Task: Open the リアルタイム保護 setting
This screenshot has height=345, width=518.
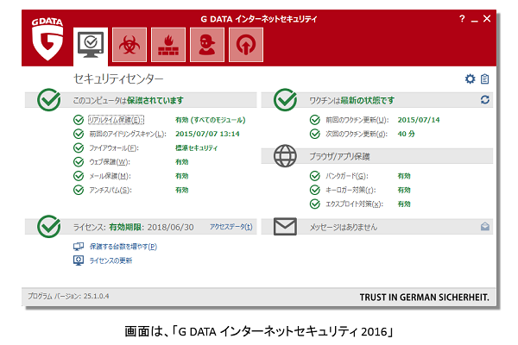Action: click(x=117, y=120)
